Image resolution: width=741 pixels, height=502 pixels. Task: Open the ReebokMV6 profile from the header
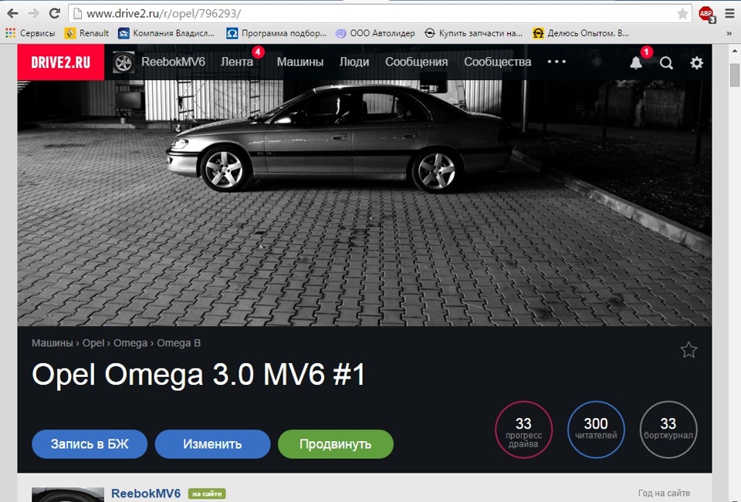[x=173, y=62]
